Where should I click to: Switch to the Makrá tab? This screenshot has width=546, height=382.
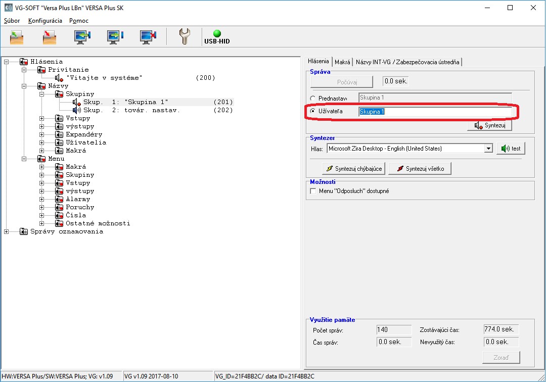tap(342, 62)
